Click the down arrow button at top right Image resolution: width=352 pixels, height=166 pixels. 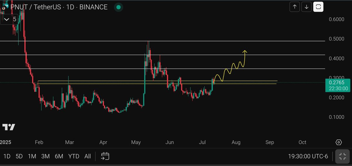[x=307, y=6]
